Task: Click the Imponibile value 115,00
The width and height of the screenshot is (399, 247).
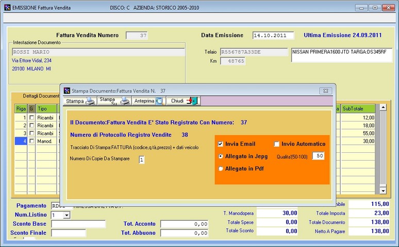Action: (369, 204)
